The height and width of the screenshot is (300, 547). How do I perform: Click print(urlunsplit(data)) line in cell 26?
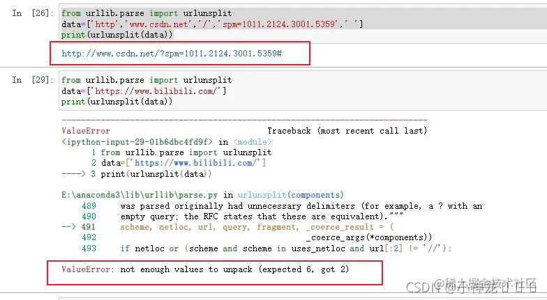pos(117,35)
